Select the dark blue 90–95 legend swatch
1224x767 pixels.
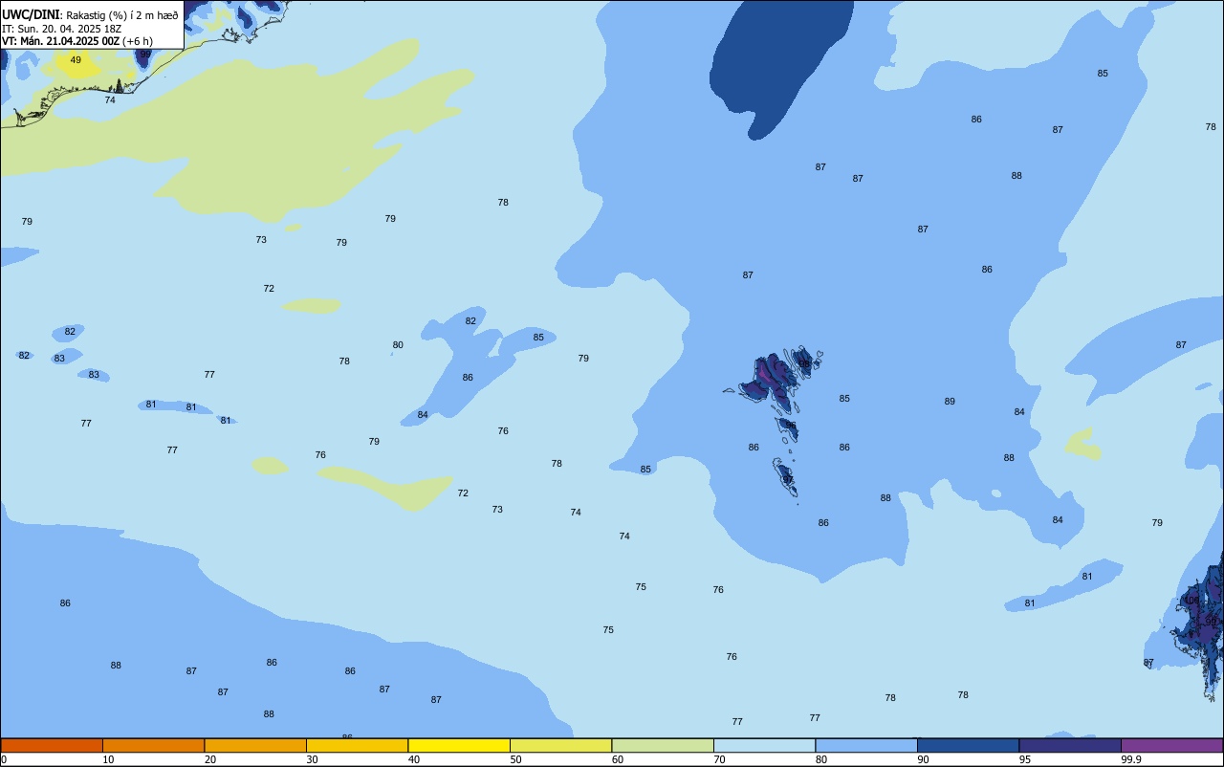point(968,745)
